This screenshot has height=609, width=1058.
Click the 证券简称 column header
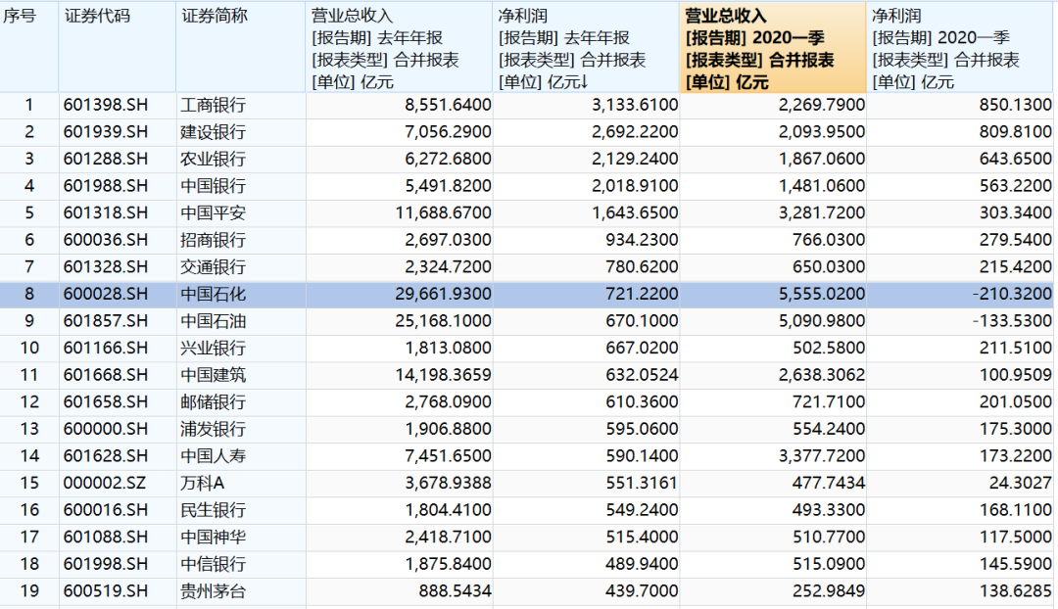coord(241,47)
